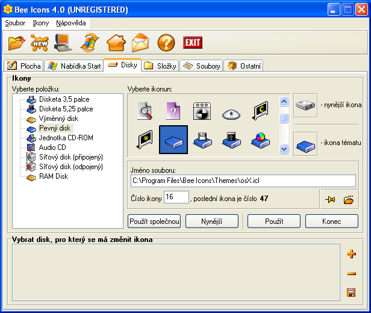Screen dimensions: 371x313
Task: Select the monitor with letter C icon
Action: tap(260, 111)
